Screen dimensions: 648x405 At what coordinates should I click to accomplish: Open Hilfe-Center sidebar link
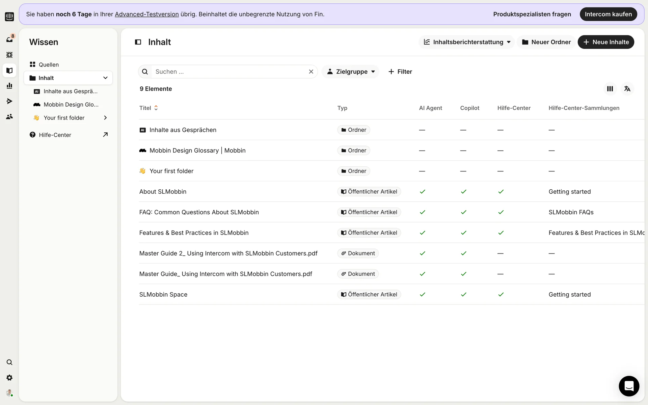(x=55, y=135)
